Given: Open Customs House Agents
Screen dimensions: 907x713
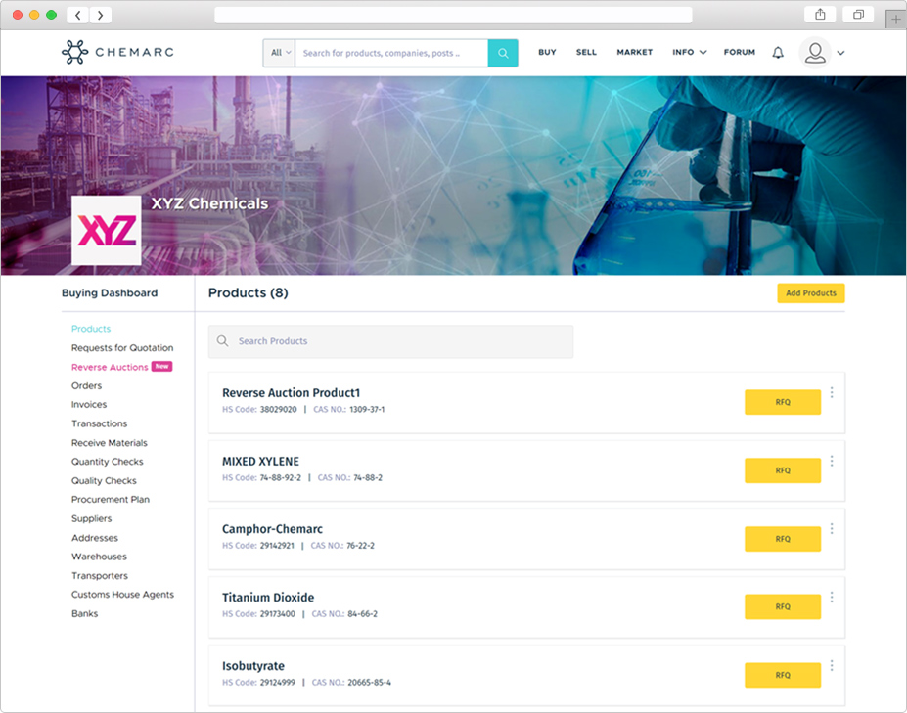Looking at the screenshot, I should 122,595.
